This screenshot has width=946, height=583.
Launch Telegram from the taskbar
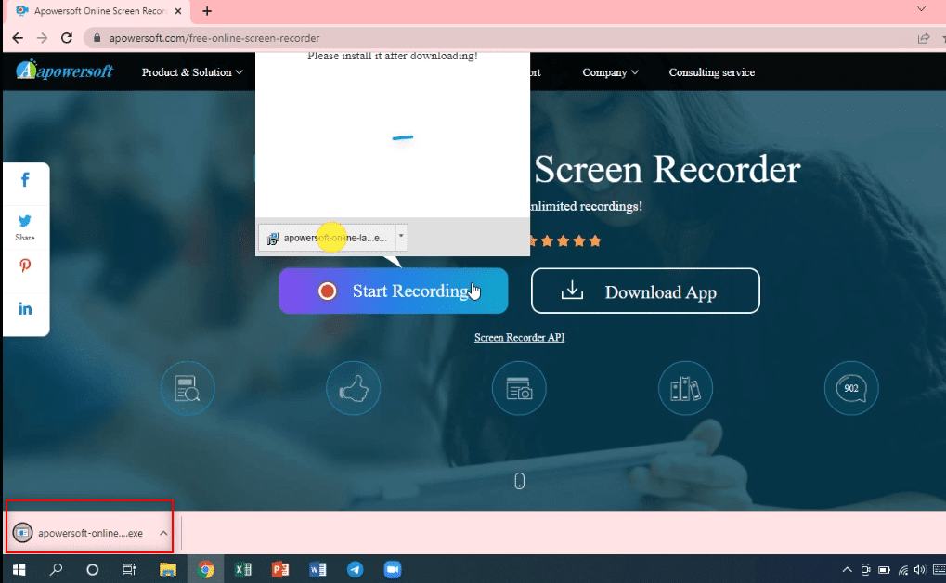pos(355,569)
